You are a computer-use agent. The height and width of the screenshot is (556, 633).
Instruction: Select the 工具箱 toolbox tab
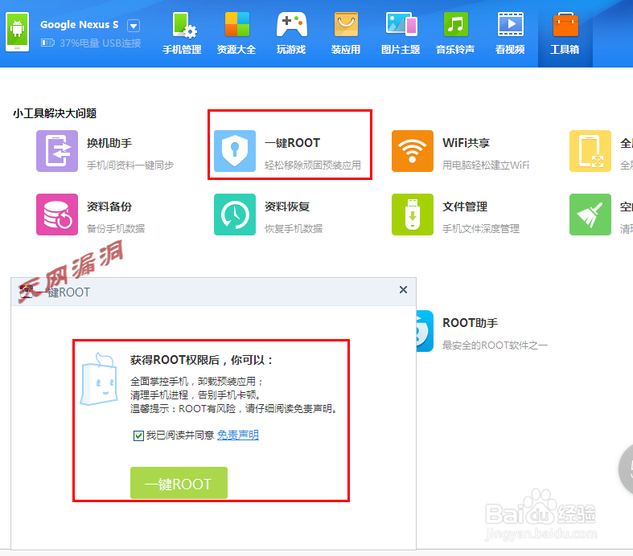click(x=565, y=34)
